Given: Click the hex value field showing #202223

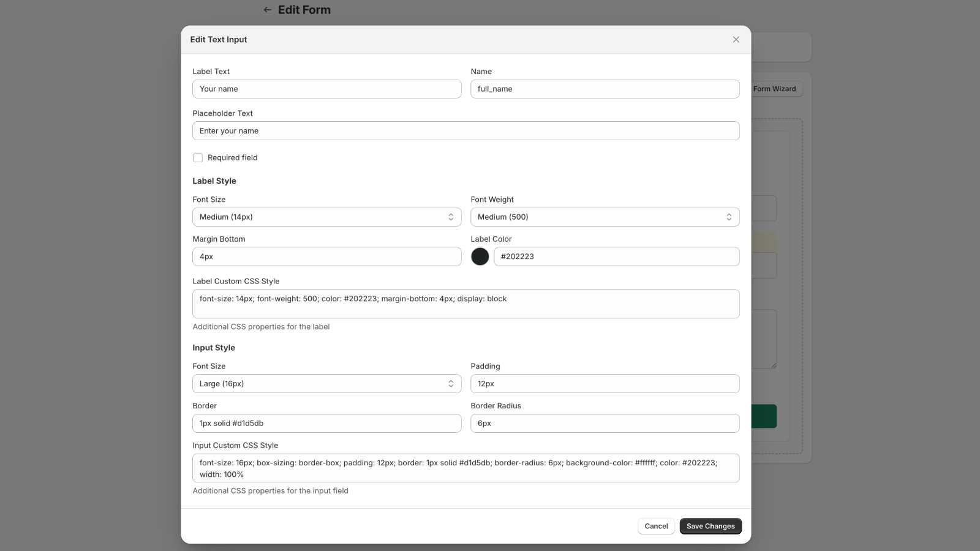Looking at the screenshot, I should (x=616, y=257).
